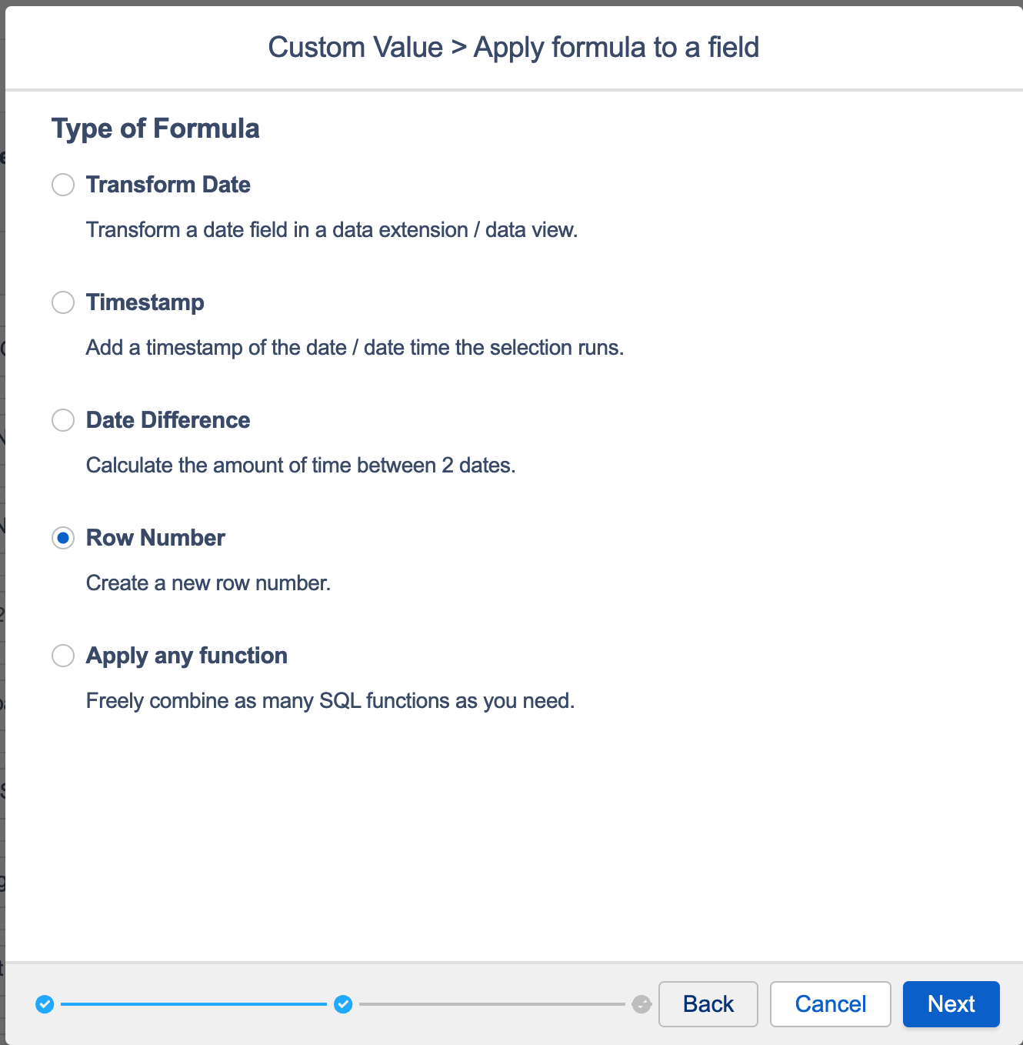Viewport: 1023px width, 1045px height.
Task: Choose the Timestamp radio circle
Action: pyautogui.click(x=63, y=302)
